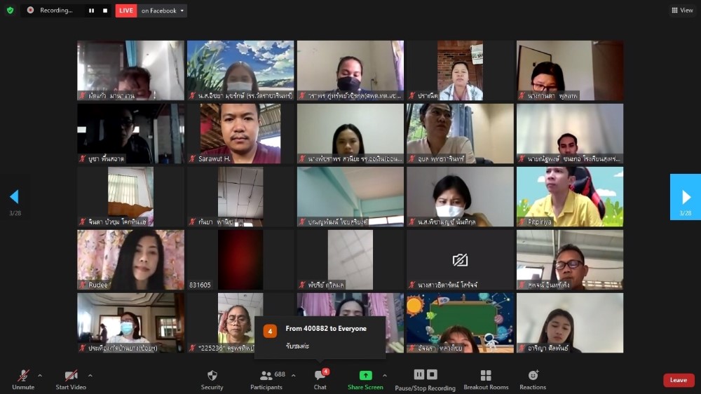Go to next gallery page with right arrow
The image size is (701, 394).
coord(686,197)
